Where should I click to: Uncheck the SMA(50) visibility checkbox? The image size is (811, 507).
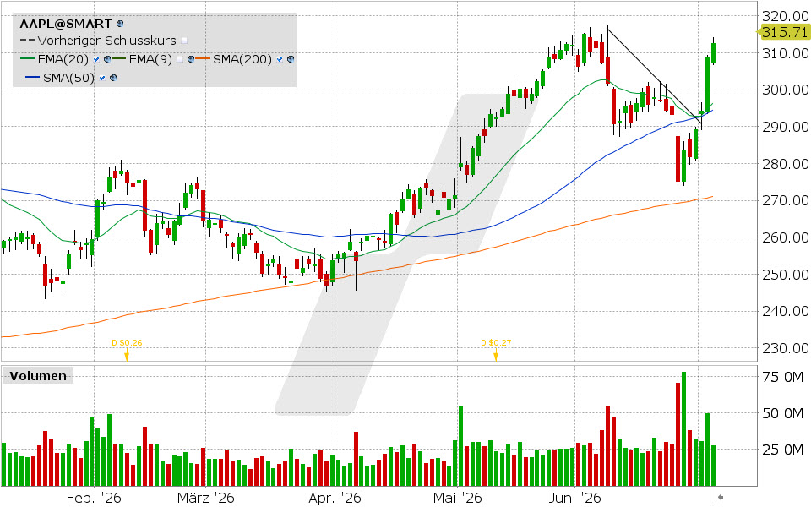(x=102, y=78)
